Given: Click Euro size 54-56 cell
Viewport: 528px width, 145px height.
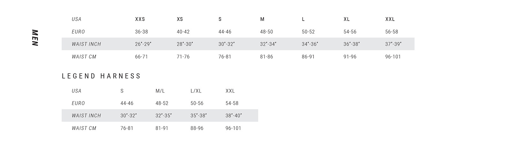Looking at the screenshot, I should click(350, 32).
